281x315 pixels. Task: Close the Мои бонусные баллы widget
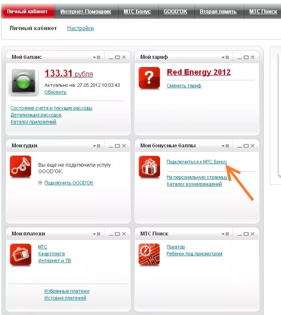pyautogui.click(x=253, y=146)
